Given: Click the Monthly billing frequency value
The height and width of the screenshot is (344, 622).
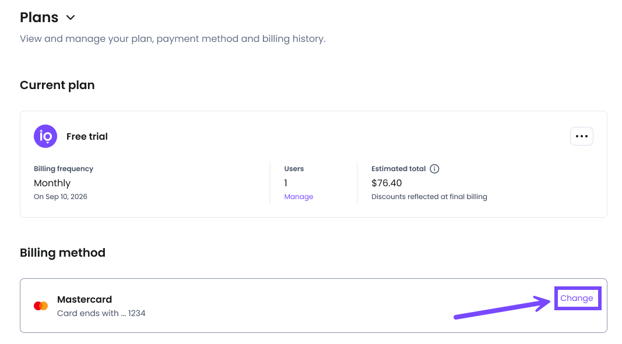Looking at the screenshot, I should pyautogui.click(x=52, y=183).
